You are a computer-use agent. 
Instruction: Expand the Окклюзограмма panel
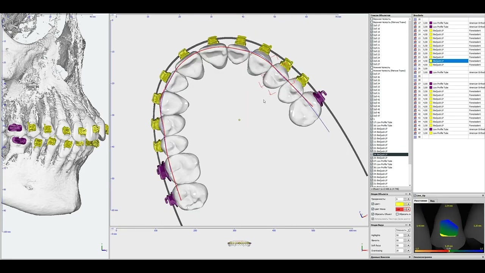483,257
